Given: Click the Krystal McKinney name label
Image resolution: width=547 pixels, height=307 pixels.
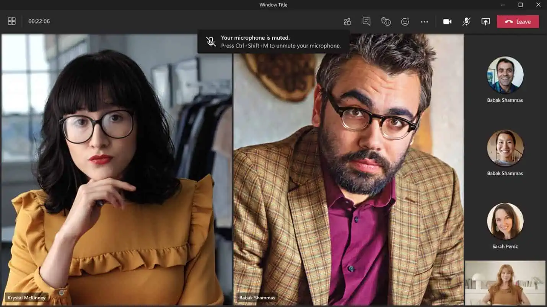Looking at the screenshot, I should [26, 298].
